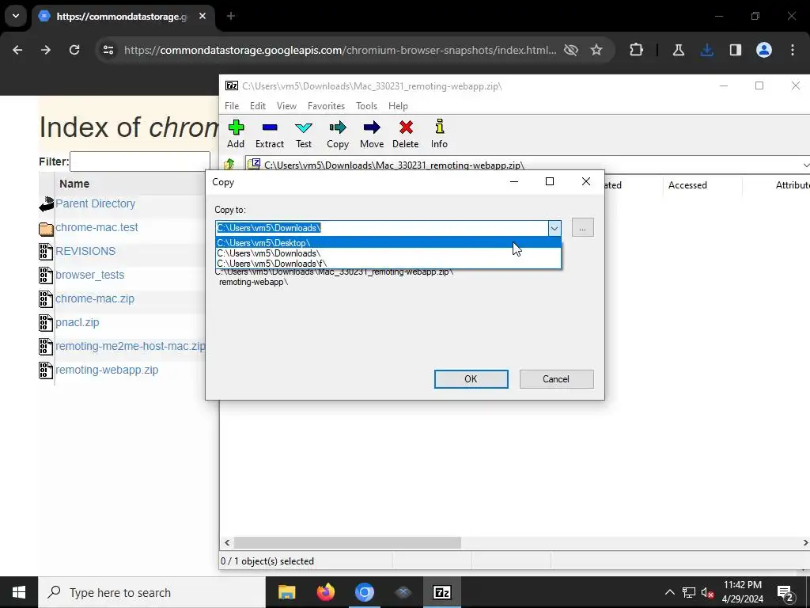The height and width of the screenshot is (608, 810).
Task: Open the browser Downloads icon
Action: (x=707, y=50)
